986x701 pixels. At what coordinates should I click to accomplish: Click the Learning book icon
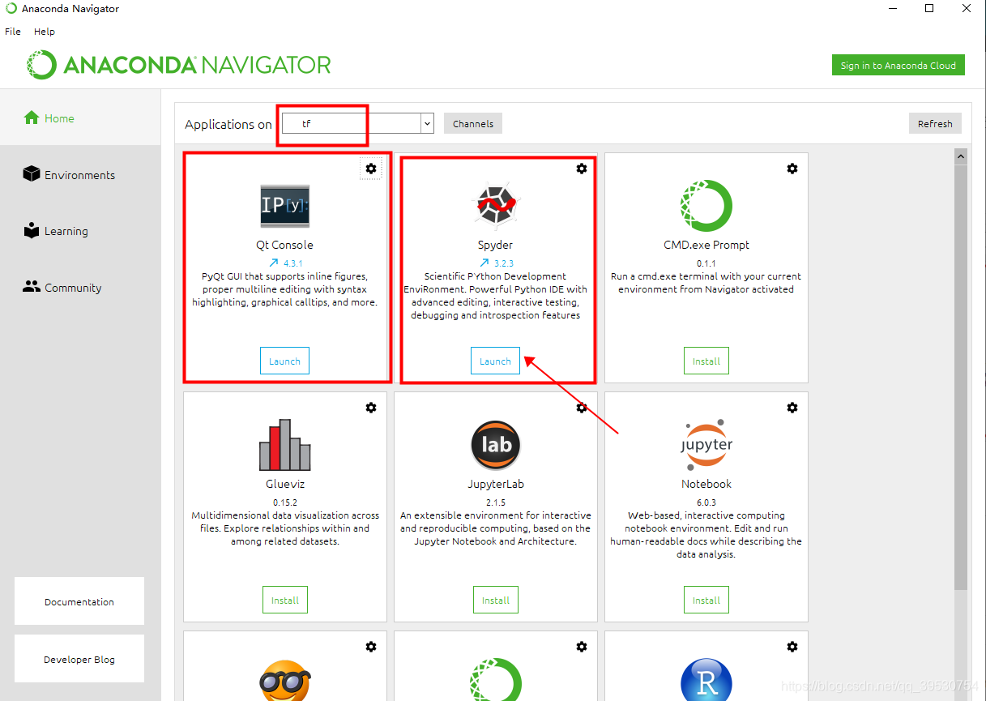(x=32, y=230)
